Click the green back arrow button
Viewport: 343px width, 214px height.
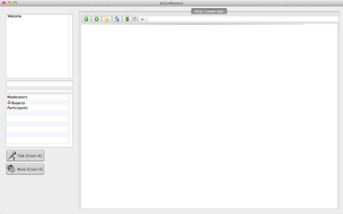pyautogui.click(x=86, y=19)
